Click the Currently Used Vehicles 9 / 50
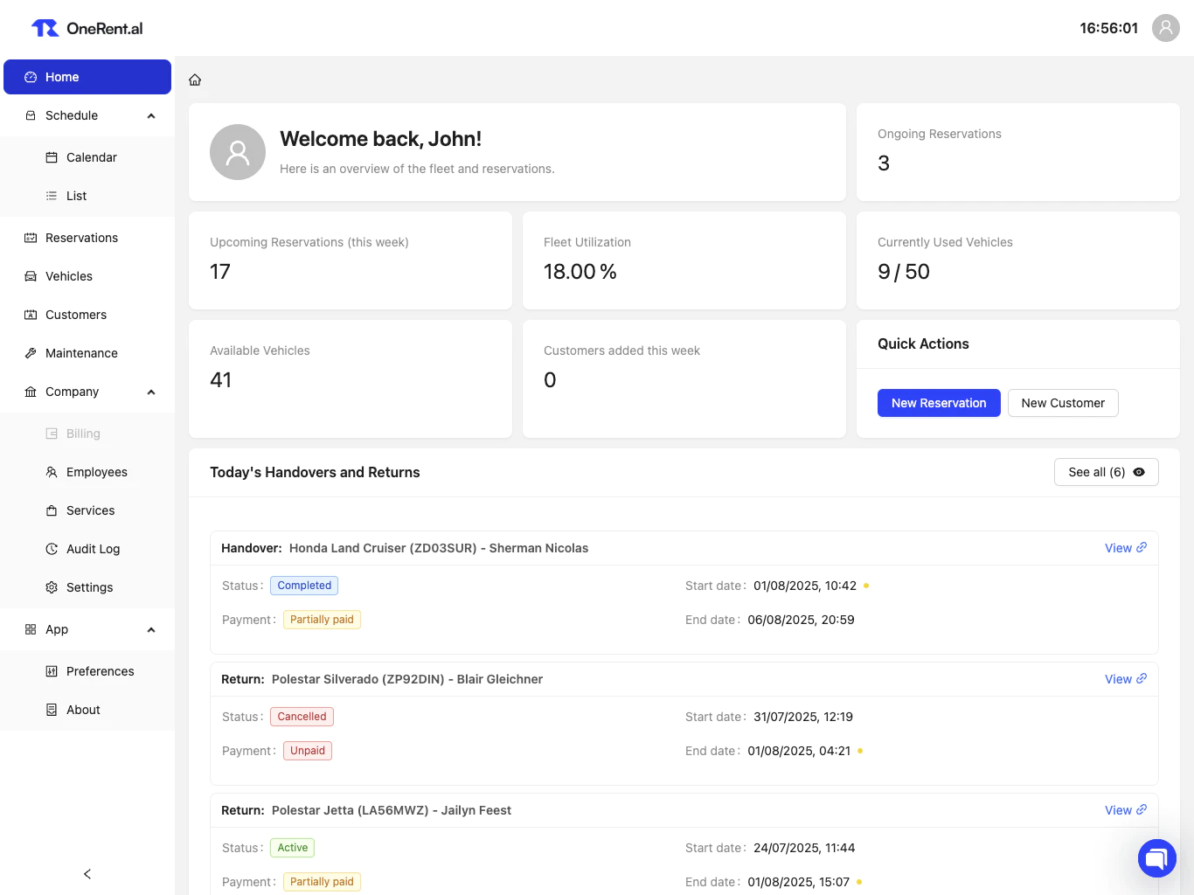The height and width of the screenshot is (895, 1194). pos(904,272)
